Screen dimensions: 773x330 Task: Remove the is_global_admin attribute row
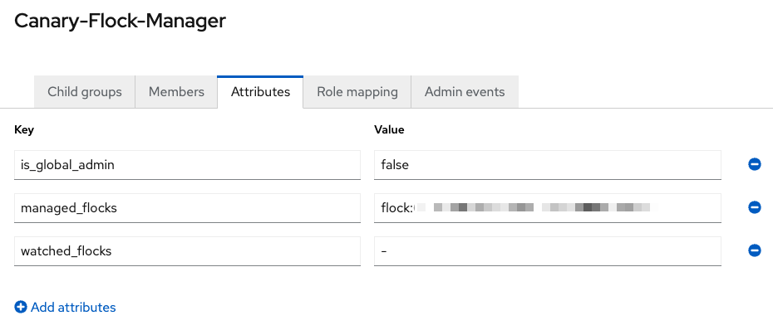(x=754, y=164)
